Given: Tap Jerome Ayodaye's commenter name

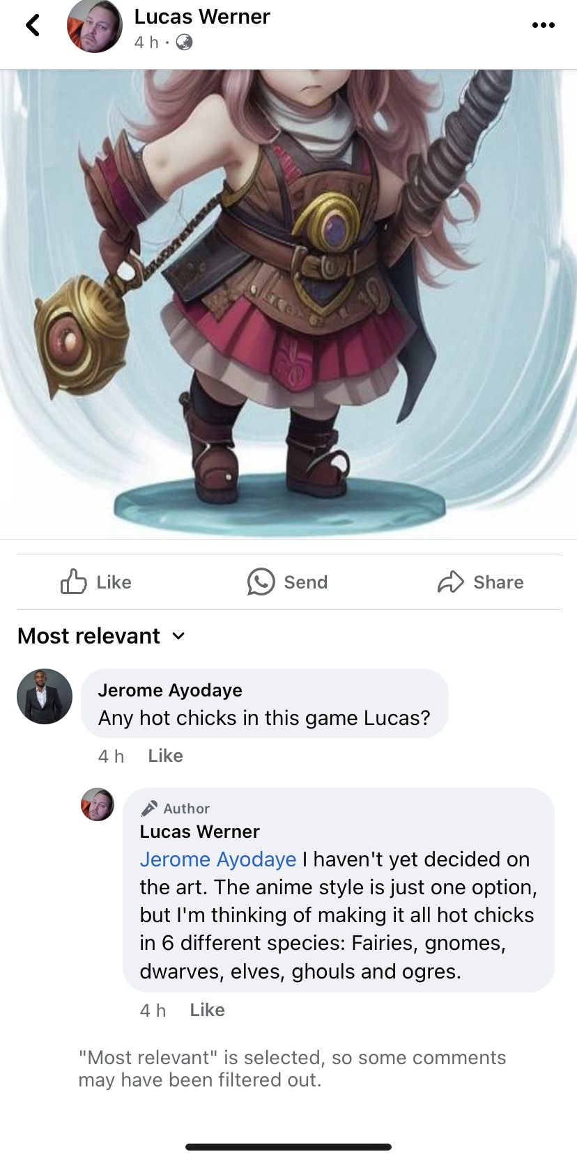Looking at the screenshot, I should [170, 690].
